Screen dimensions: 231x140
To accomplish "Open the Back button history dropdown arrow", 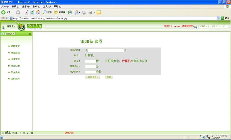I will (13, 12).
